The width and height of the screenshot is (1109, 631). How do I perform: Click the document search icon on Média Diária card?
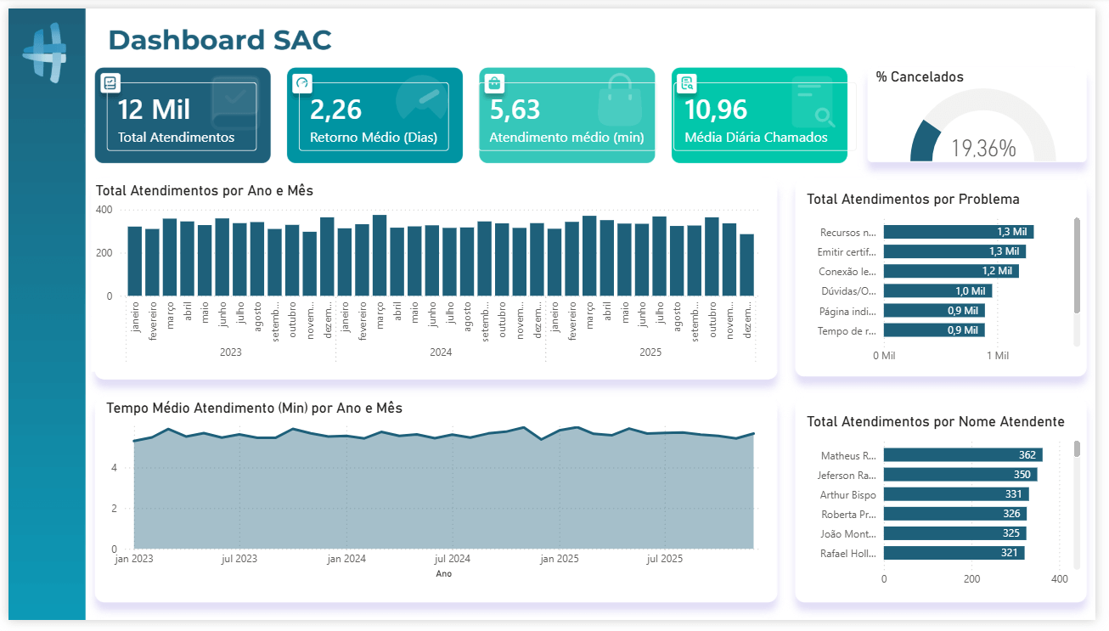pyautogui.click(x=687, y=83)
